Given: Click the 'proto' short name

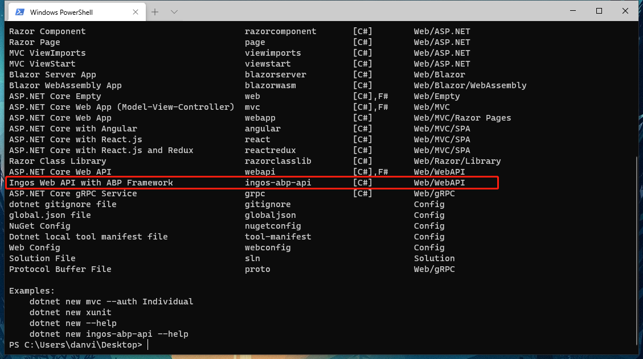Looking at the screenshot, I should pyautogui.click(x=257, y=269).
